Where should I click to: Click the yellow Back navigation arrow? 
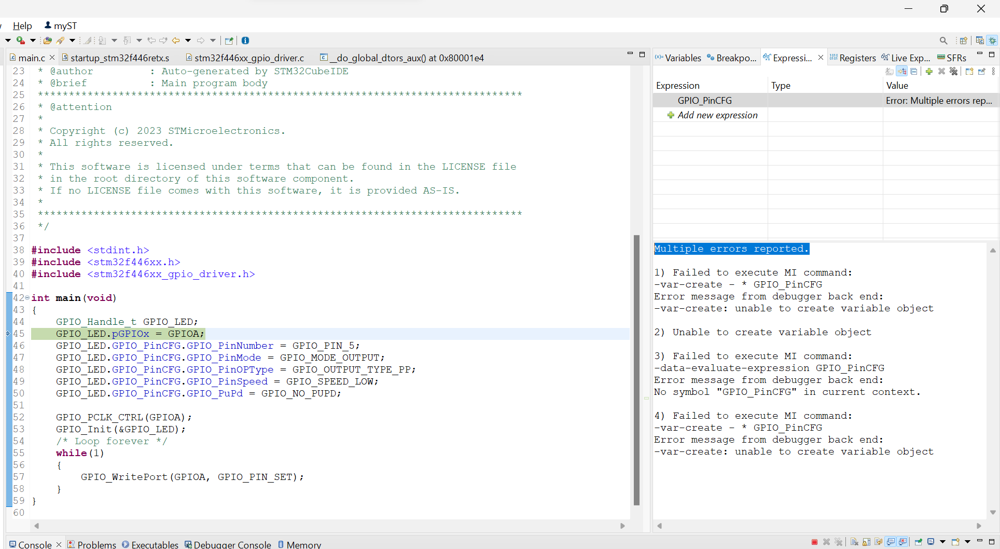176,40
